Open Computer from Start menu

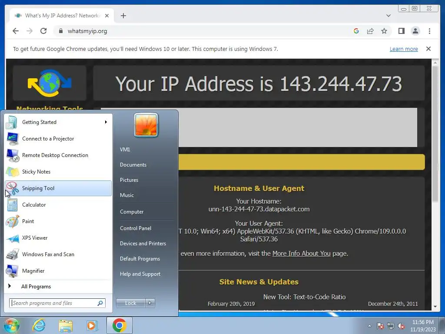coord(132,212)
